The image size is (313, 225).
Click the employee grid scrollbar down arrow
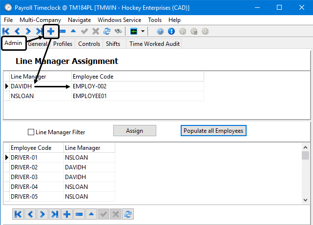click(305, 200)
